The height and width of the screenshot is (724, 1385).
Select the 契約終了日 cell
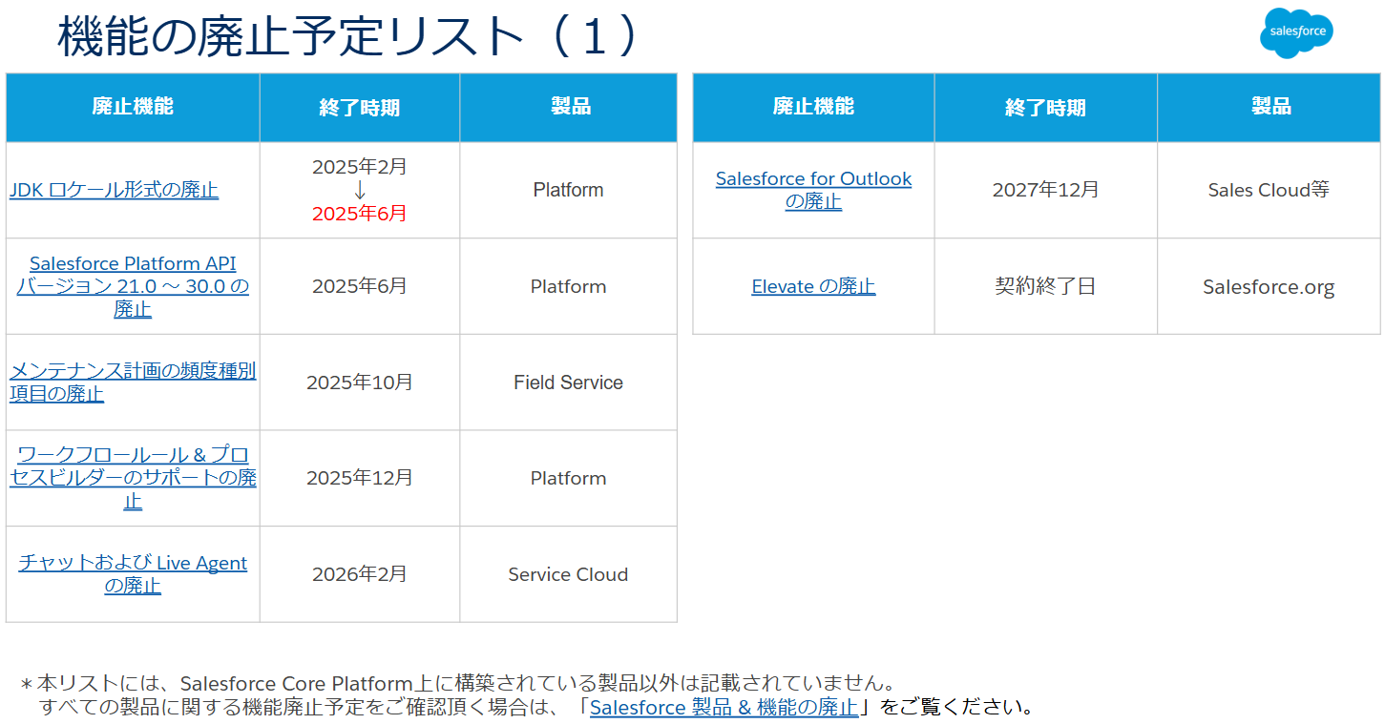[1046, 286]
